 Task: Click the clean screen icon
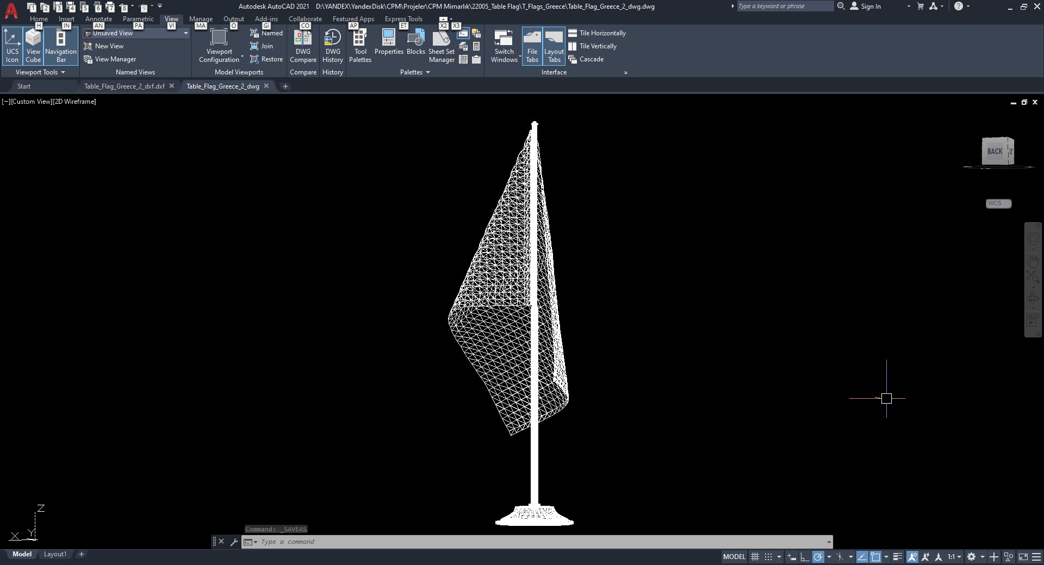coord(1023,557)
